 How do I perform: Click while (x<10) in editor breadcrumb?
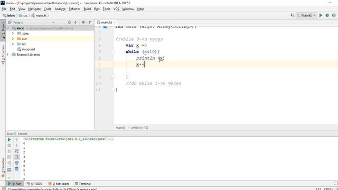[139, 128]
